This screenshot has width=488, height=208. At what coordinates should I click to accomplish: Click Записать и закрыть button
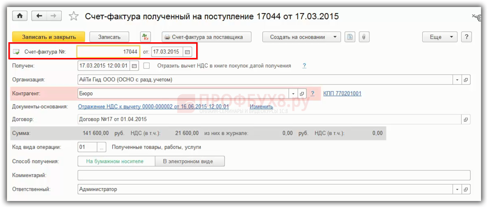tap(49, 37)
